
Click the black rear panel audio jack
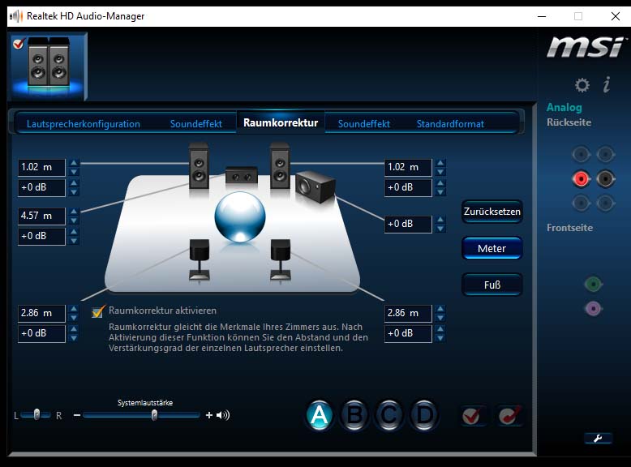point(605,178)
